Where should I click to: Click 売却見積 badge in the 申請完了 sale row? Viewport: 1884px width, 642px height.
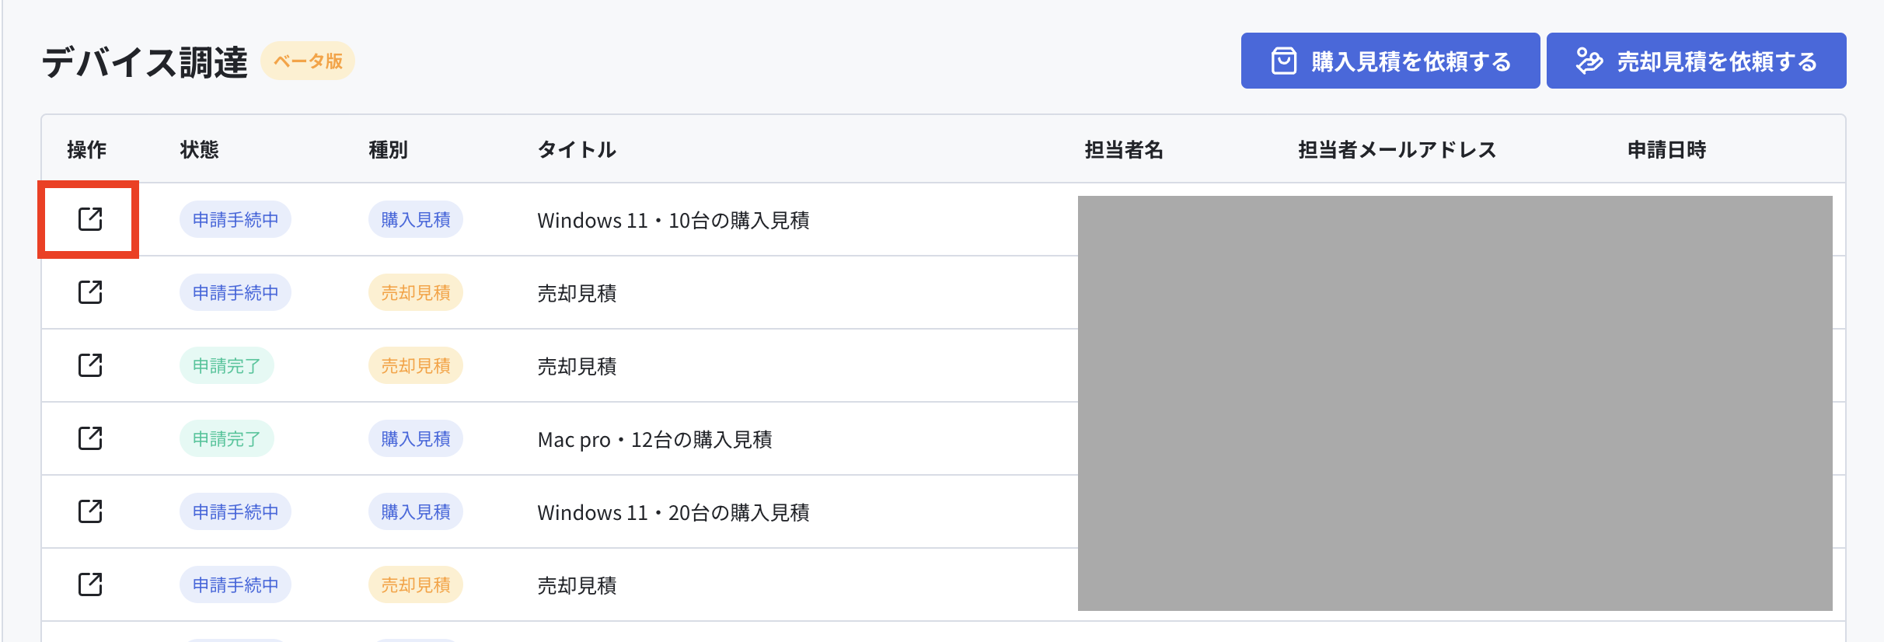[416, 365]
